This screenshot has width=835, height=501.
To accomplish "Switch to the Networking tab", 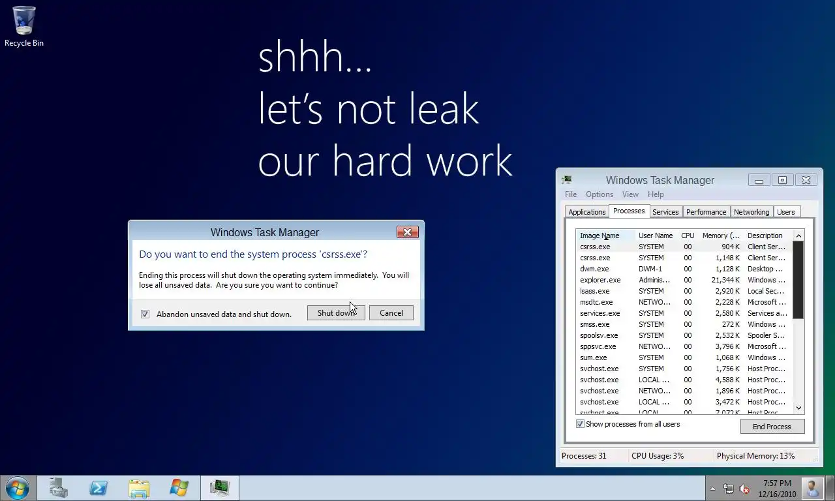I will pos(751,212).
